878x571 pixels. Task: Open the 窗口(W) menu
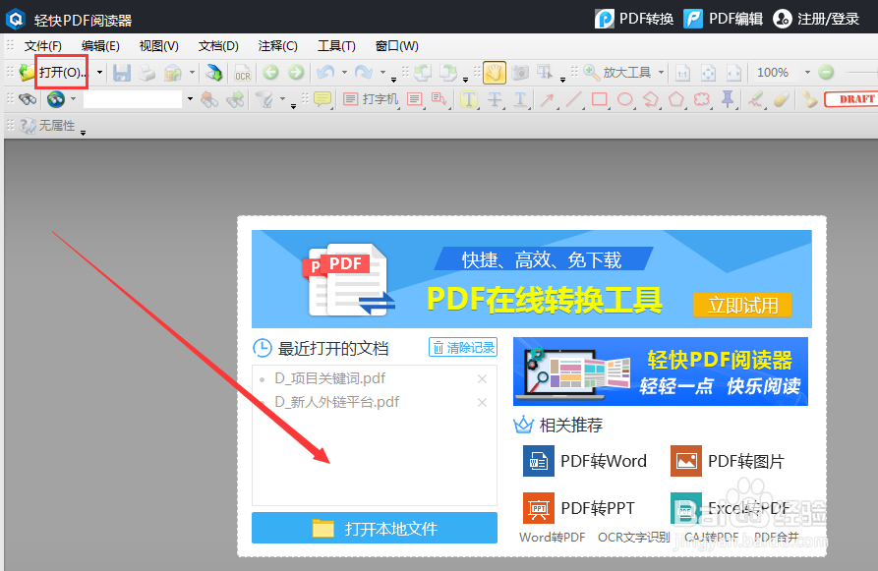click(396, 46)
